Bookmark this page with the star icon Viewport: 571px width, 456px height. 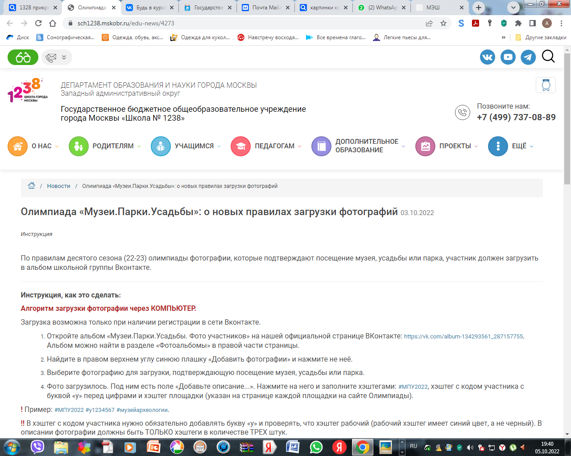(443, 23)
